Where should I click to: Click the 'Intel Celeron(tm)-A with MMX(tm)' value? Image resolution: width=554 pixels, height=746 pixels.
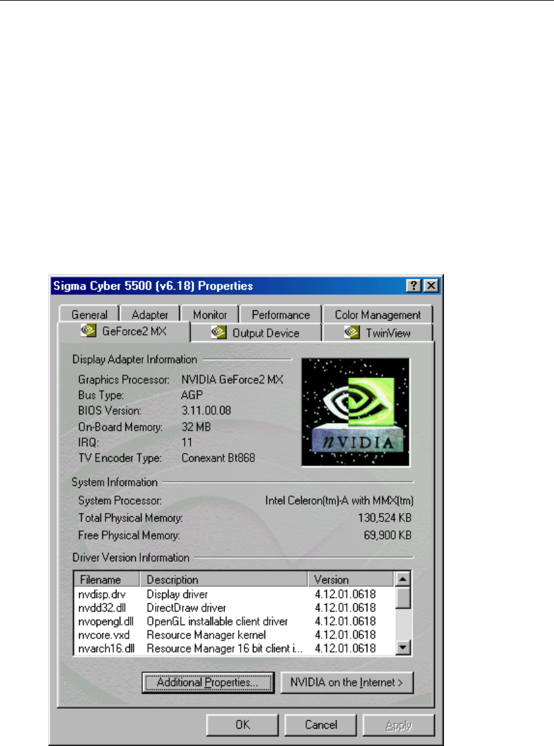[339, 501]
